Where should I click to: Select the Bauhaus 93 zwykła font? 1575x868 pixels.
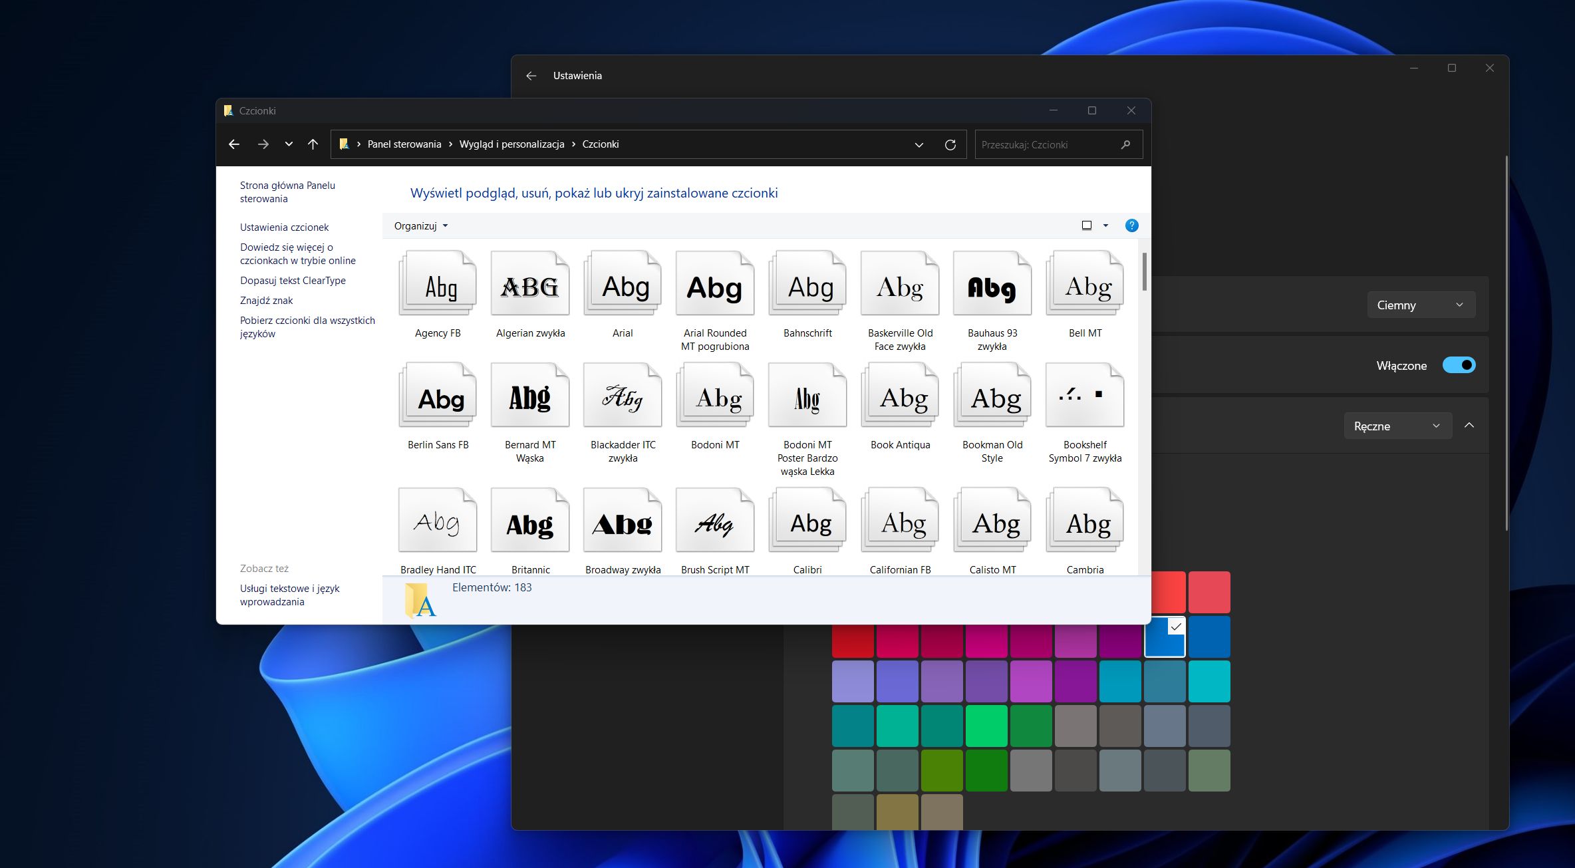pyautogui.click(x=992, y=286)
